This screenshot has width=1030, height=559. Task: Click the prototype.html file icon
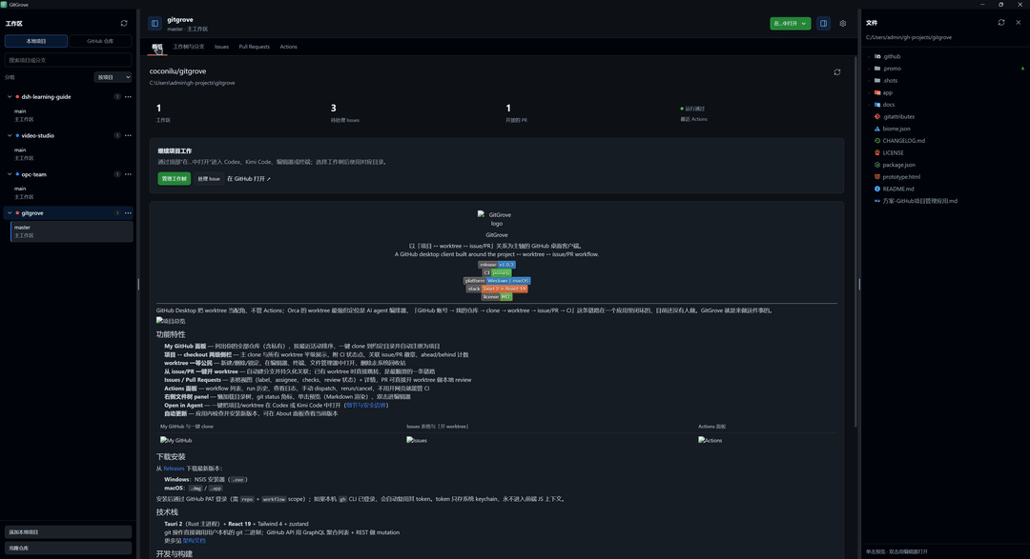point(877,176)
